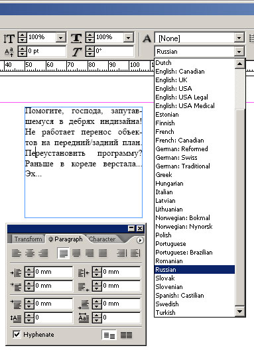254x354 pixels.
Task: Toggle the Hyphenate checkbox
Action: [17, 334]
